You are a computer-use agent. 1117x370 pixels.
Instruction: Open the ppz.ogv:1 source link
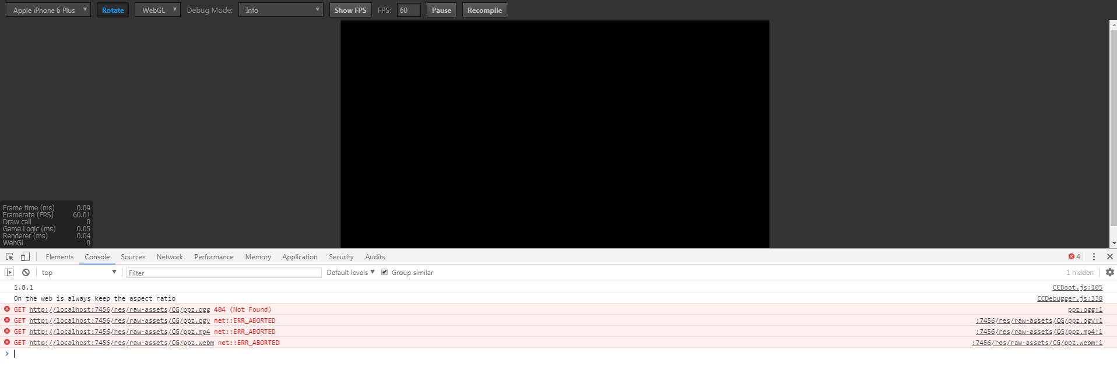coord(1039,320)
